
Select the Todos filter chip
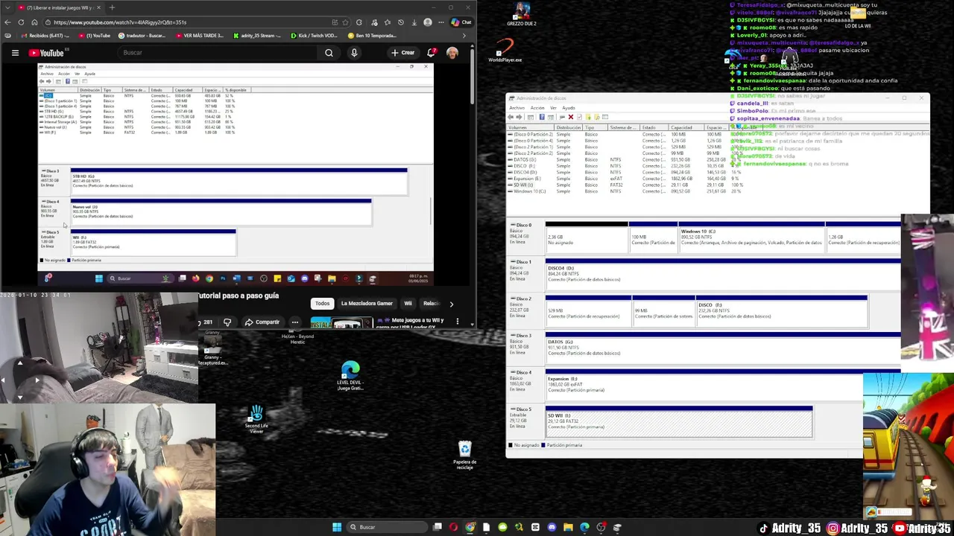tap(322, 304)
